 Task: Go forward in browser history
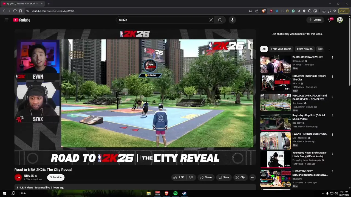click(x=9, y=11)
